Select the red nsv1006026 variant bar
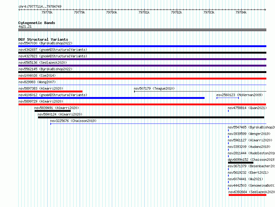 (142, 79)
